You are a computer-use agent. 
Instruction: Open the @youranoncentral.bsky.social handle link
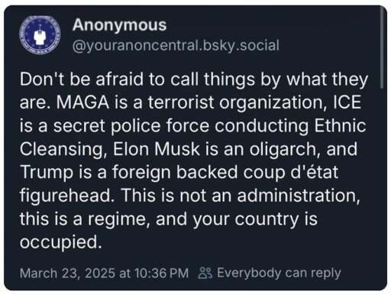176,45
